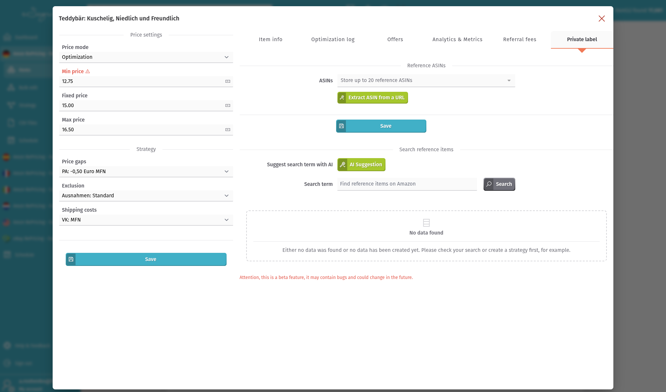Expand the Shipping costs dropdown
Image resolution: width=666 pixels, height=392 pixels.
[146, 220]
